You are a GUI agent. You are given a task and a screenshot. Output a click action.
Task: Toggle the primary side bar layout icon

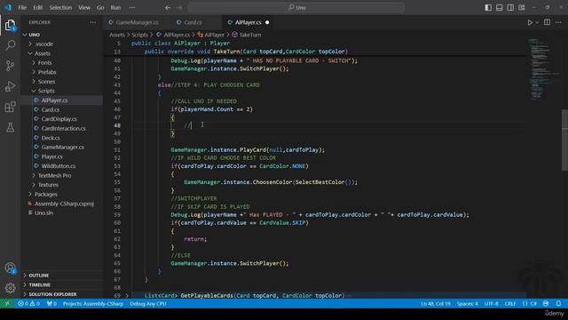click(488, 7)
